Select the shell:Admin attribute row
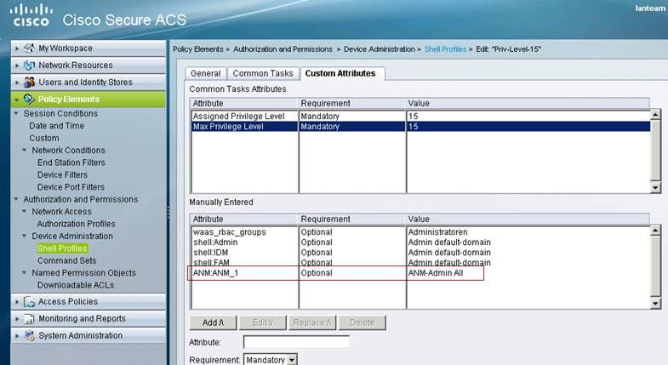Screen dimensions: 668x365 click(420, 242)
